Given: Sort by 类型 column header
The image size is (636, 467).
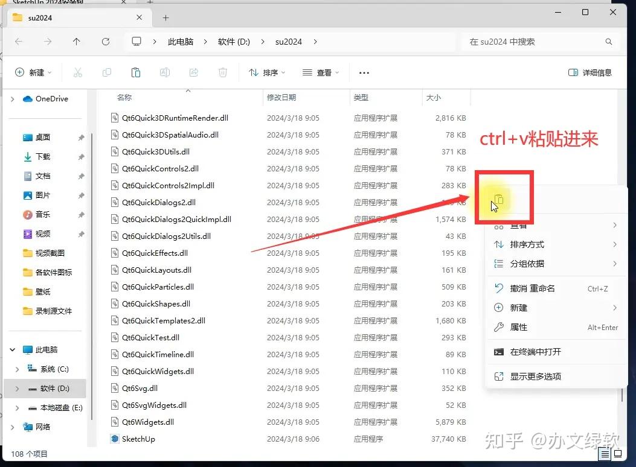Looking at the screenshot, I should pyautogui.click(x=361, y=98).
